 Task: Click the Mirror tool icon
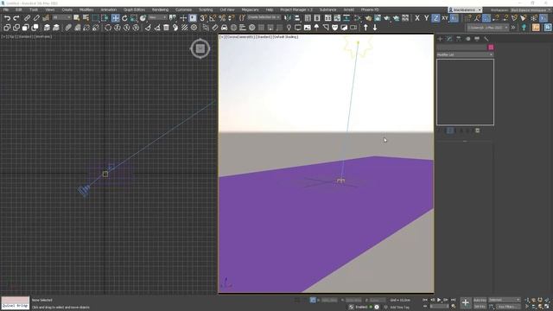tap(288, 18)
